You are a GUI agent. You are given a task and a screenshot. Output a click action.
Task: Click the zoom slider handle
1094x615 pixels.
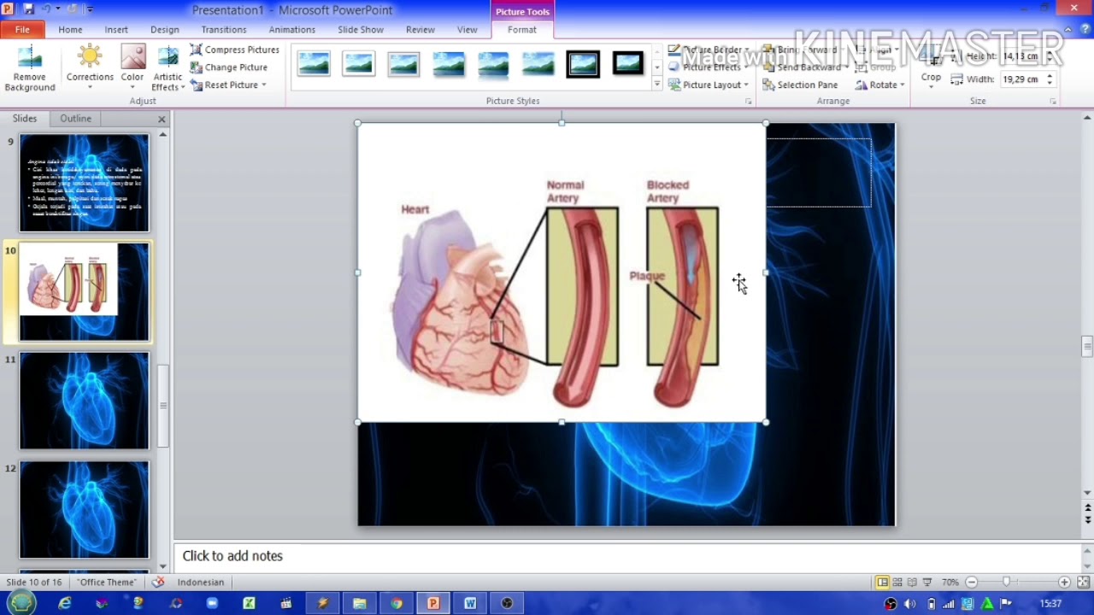pos(1007,583)
